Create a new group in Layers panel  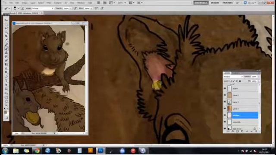(247, 131)
